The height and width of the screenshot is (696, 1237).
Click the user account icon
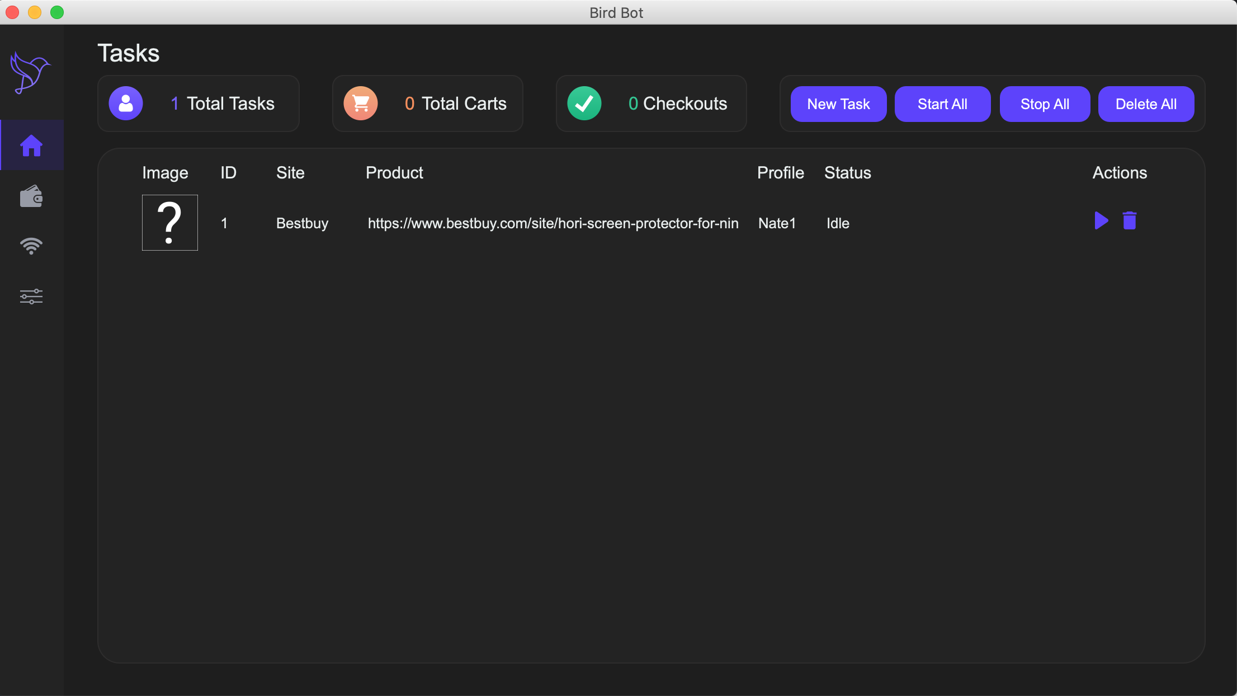click(x=126, y=104)
